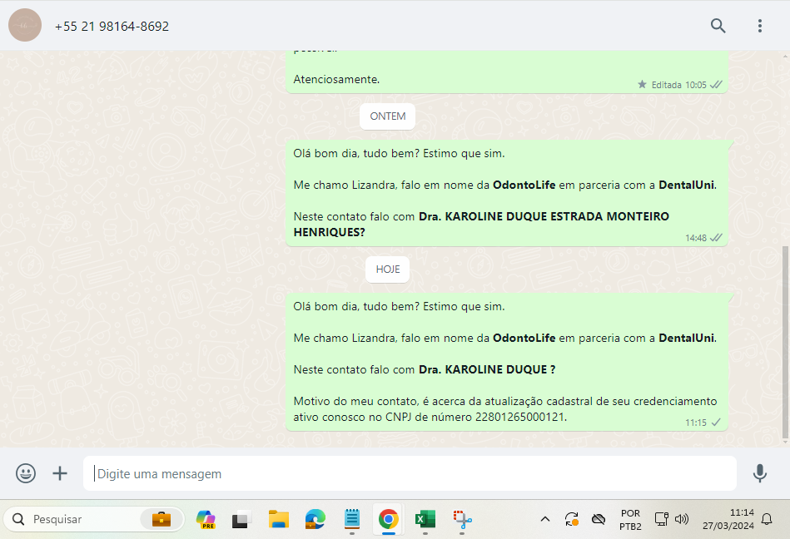
Task: Click the Windows taskbar search box
Action: [x=94, y=519]
